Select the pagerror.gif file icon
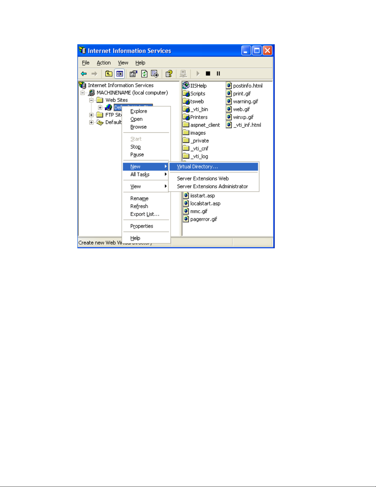Image resolution: width=376 pixels, height=487 pixels. pyautogui.click(x=186, y=219)
